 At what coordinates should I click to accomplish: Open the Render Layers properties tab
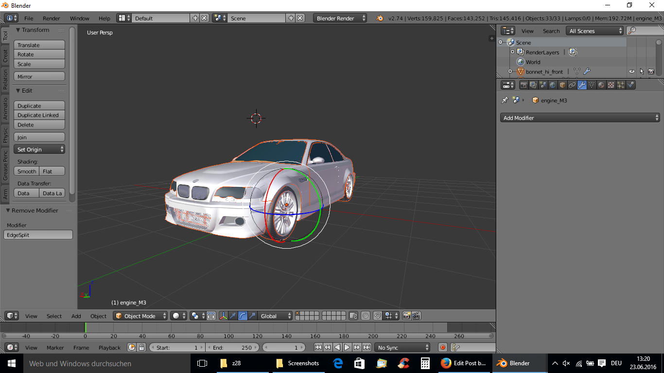(x=533, y=85)
